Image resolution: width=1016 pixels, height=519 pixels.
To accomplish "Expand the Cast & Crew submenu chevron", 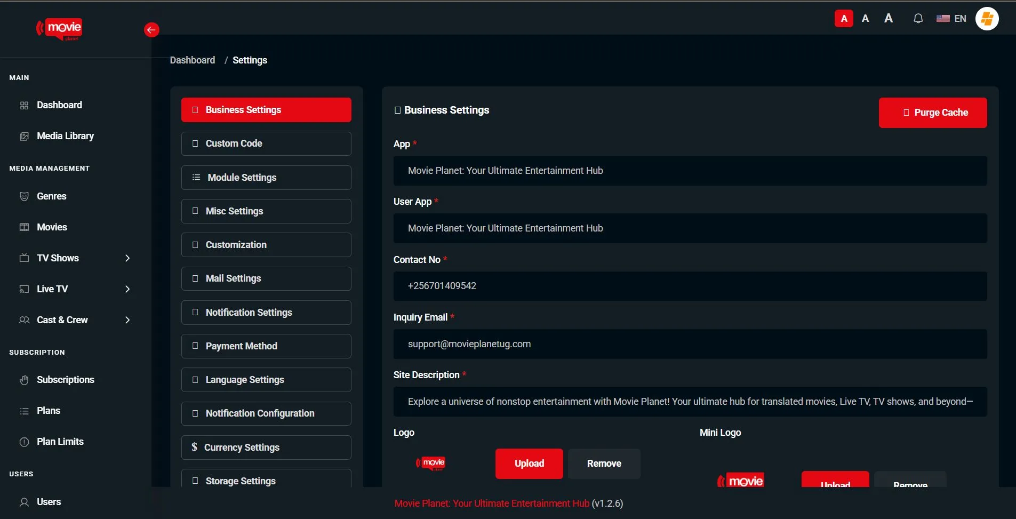I will tap(127, 320).
